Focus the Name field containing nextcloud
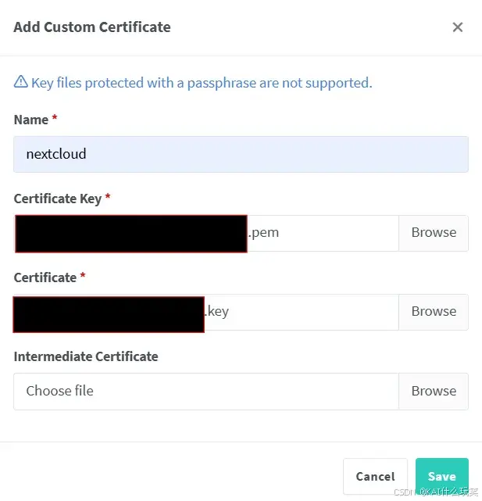 (241, 154)
